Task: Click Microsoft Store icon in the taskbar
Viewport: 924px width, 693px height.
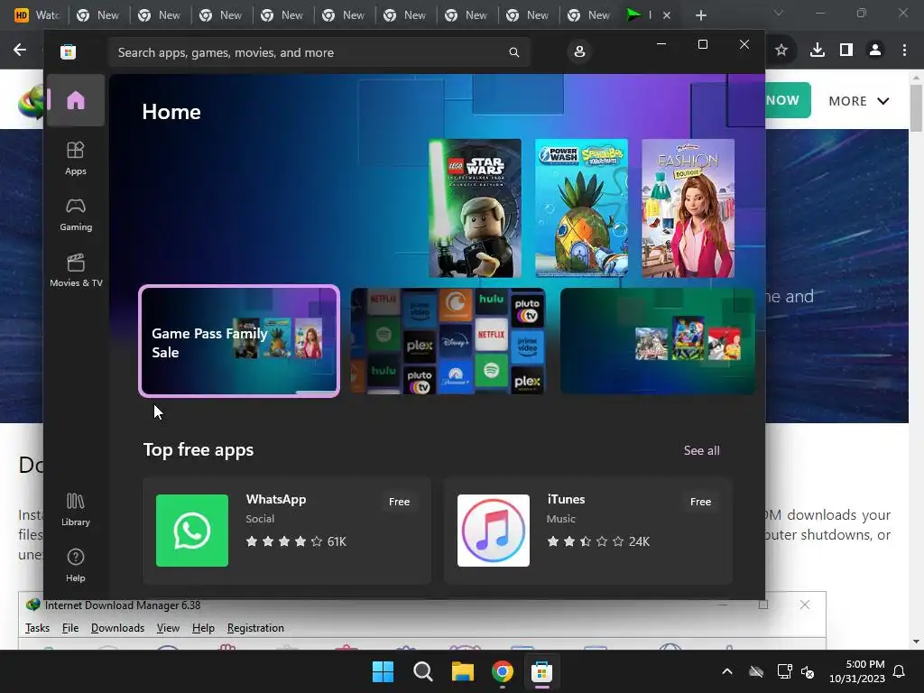Action: pos(541,671)
